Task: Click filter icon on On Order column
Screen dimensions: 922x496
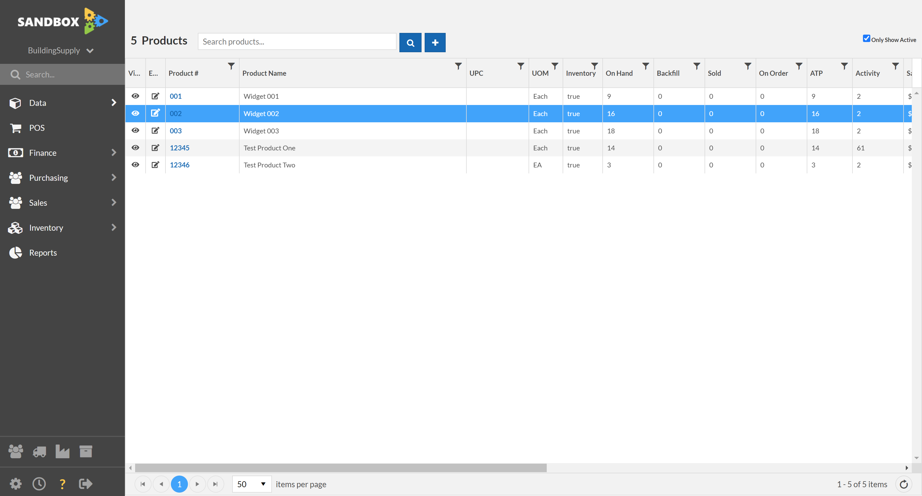Action: [799, 66]
